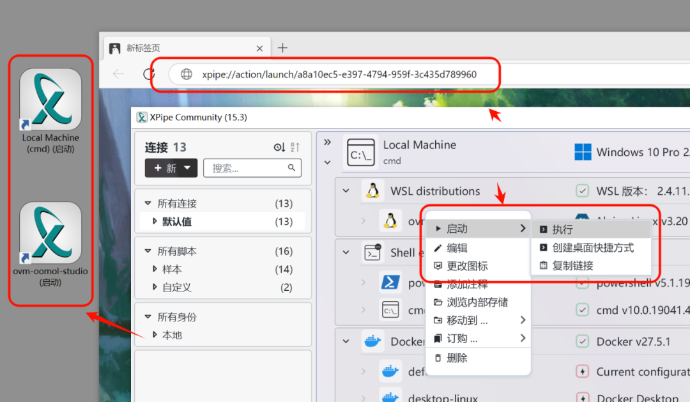Viewport: 690px width, 402px height.
Task: Click the Local Machine cmd terminal icon
Action: (361, 152)
